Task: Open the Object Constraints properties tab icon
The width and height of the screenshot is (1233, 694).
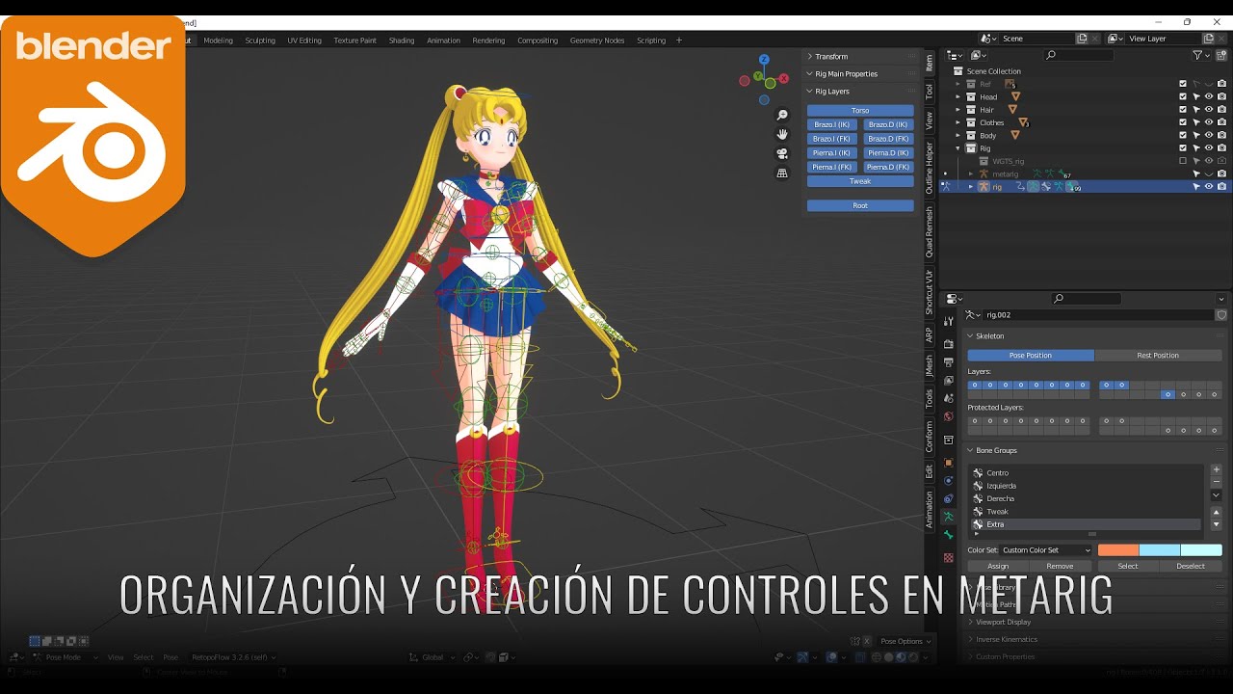Action: [x=949, y=498]
